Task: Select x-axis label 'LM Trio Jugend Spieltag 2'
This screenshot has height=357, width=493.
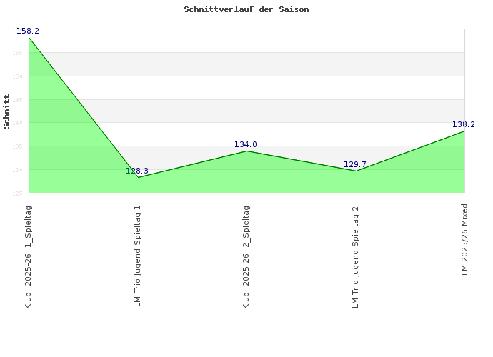Action: (355, 256)
